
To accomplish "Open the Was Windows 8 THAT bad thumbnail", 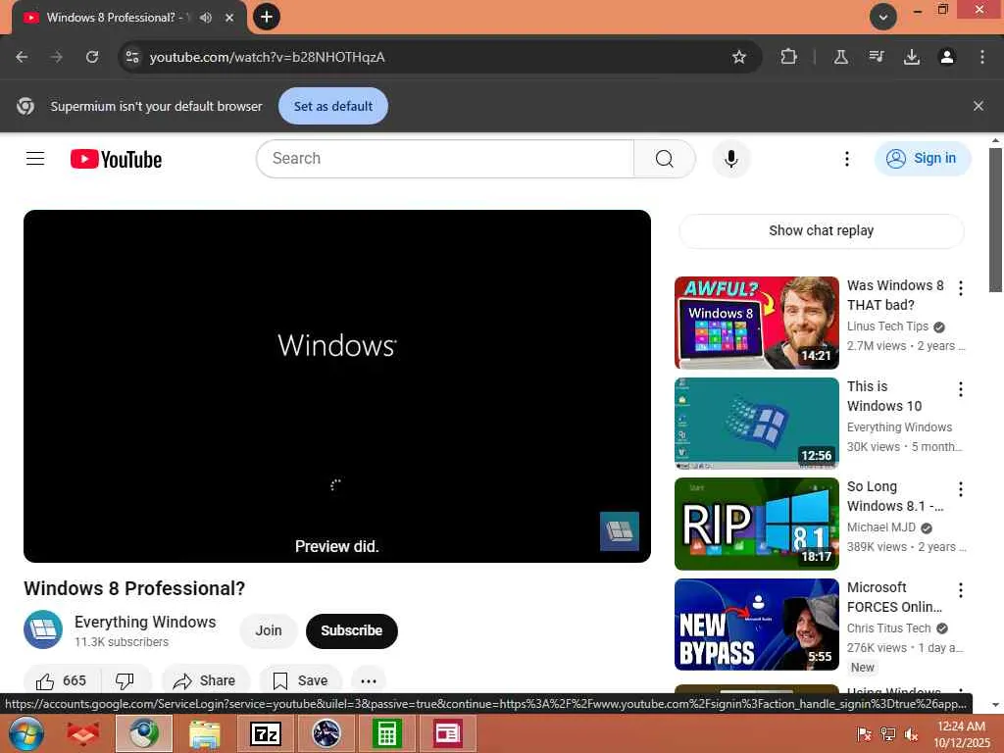I will pos(756,323).
